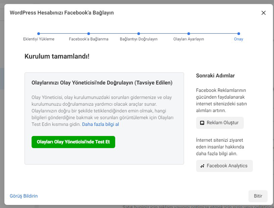Select the Onay step dot
The height and width of the screenshot is (208, 274).
pos(239,33)
